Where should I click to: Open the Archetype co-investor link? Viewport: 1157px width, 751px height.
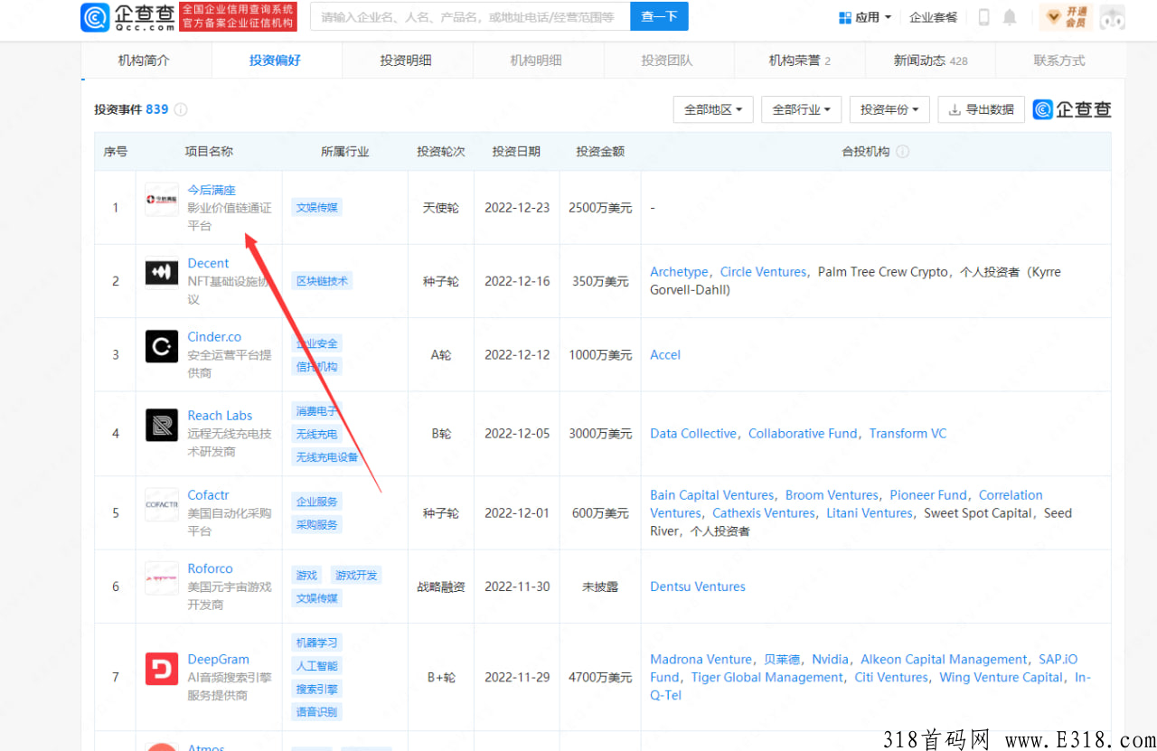(x=679, y=272)
